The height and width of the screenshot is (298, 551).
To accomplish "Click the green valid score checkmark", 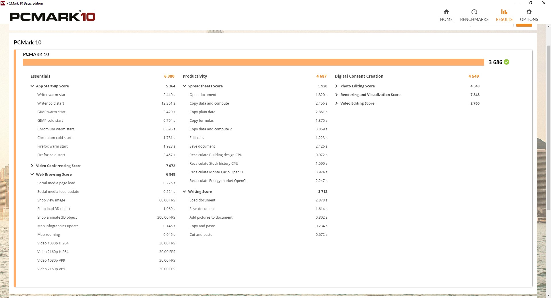I will [507, 62].
